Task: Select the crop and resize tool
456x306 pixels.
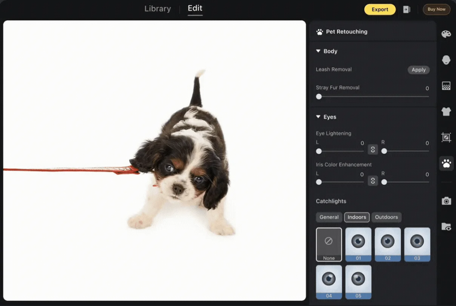Action: (446, 137)
